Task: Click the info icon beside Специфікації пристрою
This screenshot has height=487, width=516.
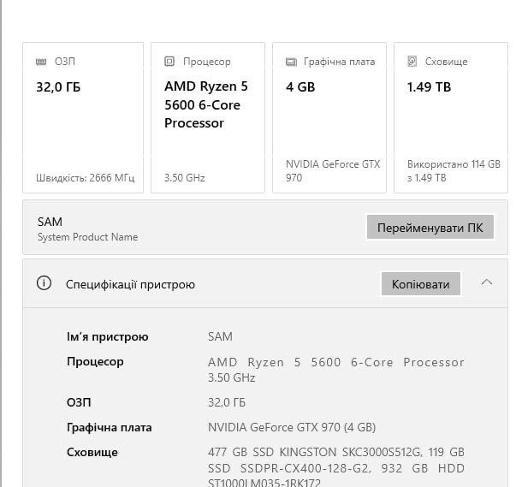Action: coord(44,283)
